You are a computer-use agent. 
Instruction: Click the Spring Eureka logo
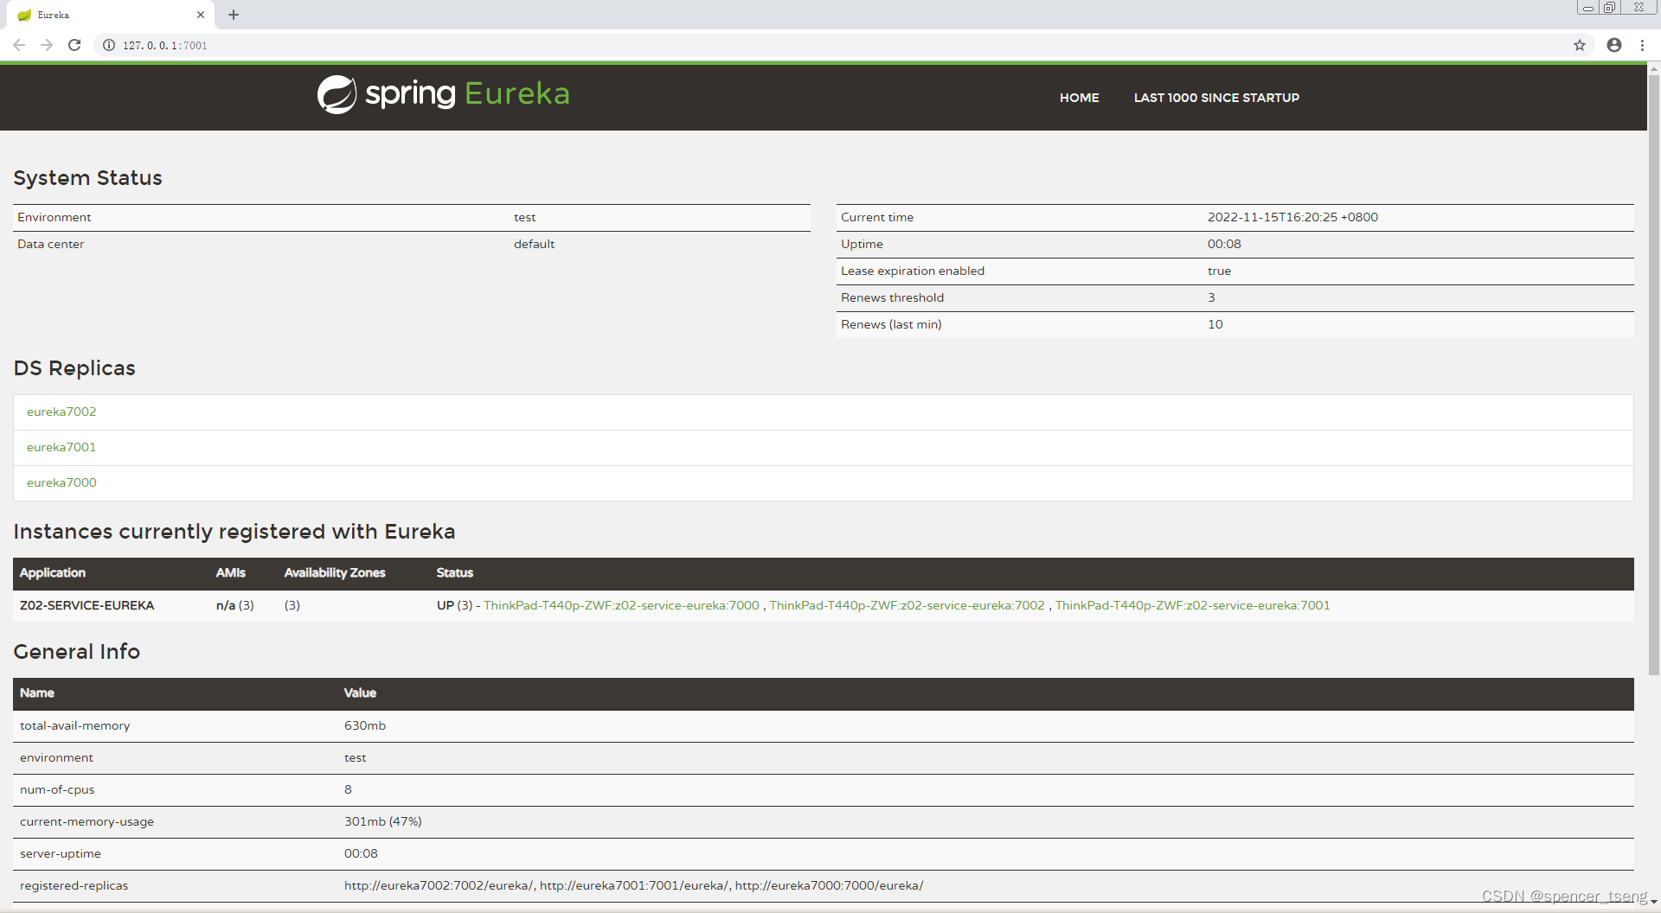click(x=444, y=94)
